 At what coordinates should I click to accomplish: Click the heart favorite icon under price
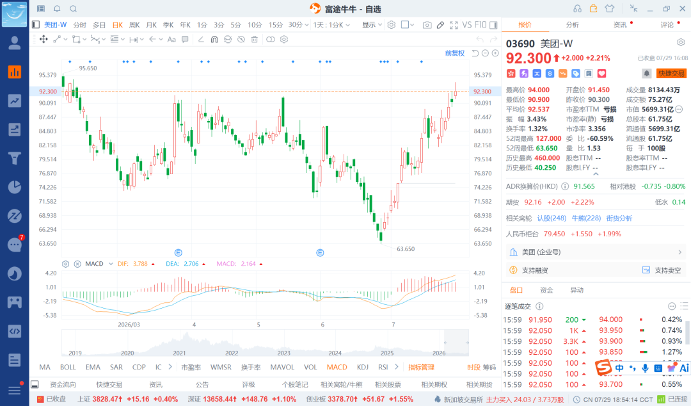[x=601, y=74]
